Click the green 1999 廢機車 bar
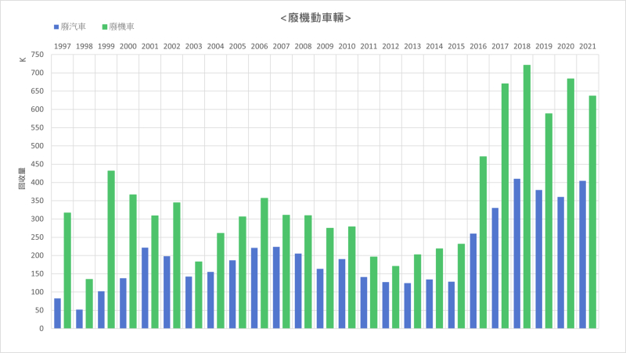626x353 pixels. pos(111,250)
